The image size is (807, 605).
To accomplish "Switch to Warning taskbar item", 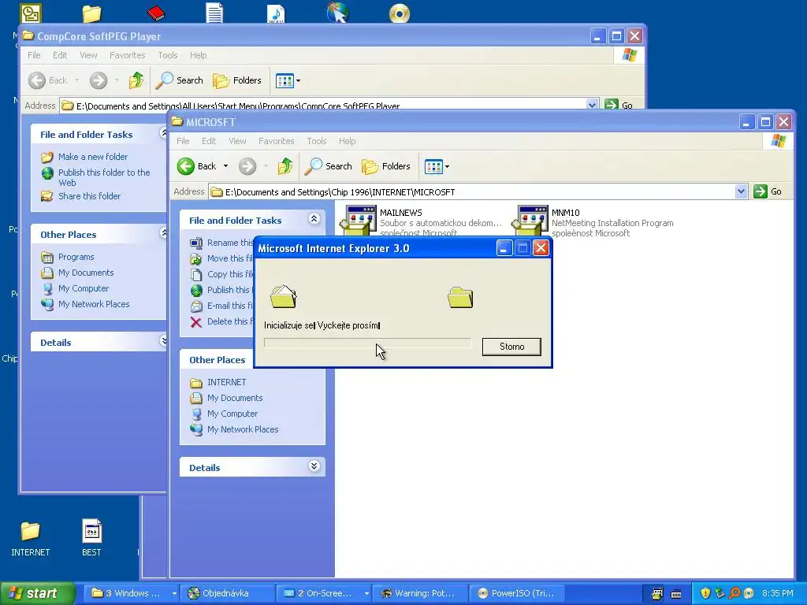I will 419,593.
